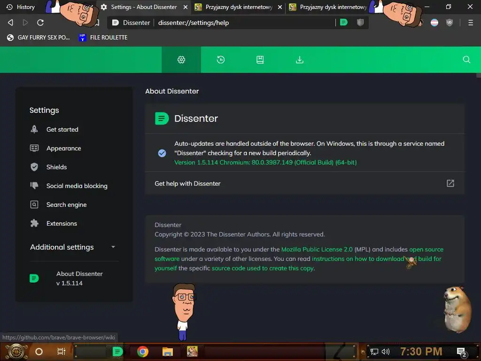
Task: Open Windows Task View button
Action: 62,352
